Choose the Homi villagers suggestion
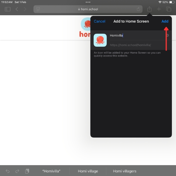Image resolution: width=176 pixels, height=176 pixels. click(x=125, y=171)
